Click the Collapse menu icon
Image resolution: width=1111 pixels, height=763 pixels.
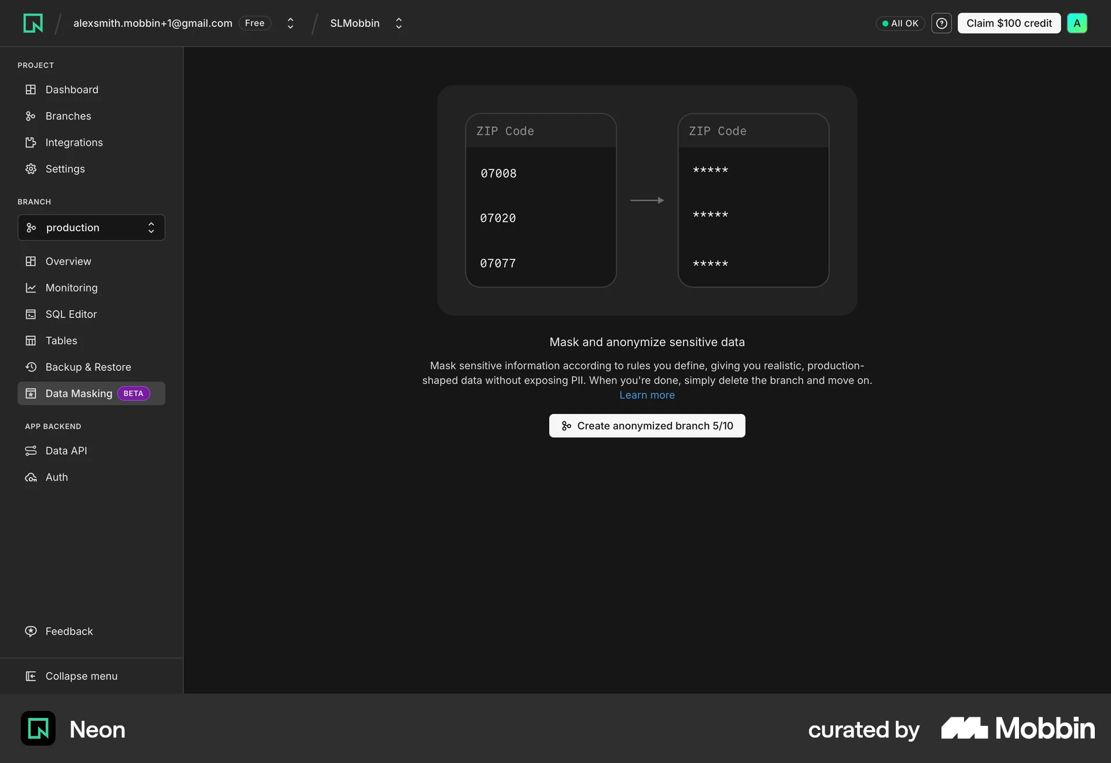[x=31, y=676]
